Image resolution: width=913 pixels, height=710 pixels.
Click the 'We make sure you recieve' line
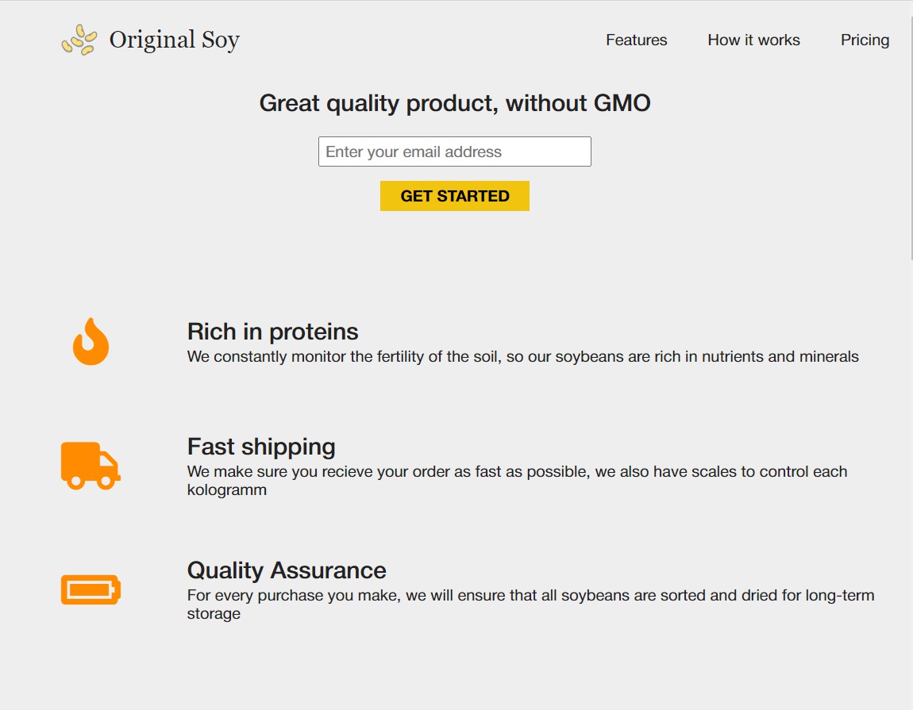[517, 472]
